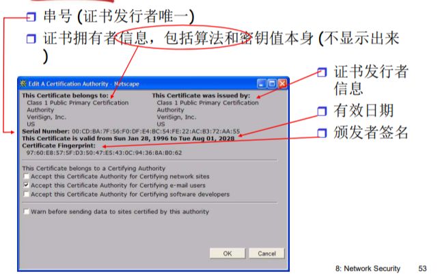Click the square bullet beside 串号
The height and width of the screenshot is (274, 440).
tap(31, 16)
